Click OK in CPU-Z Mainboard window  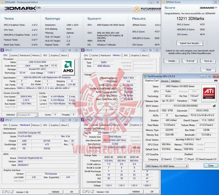coord(71,192)
